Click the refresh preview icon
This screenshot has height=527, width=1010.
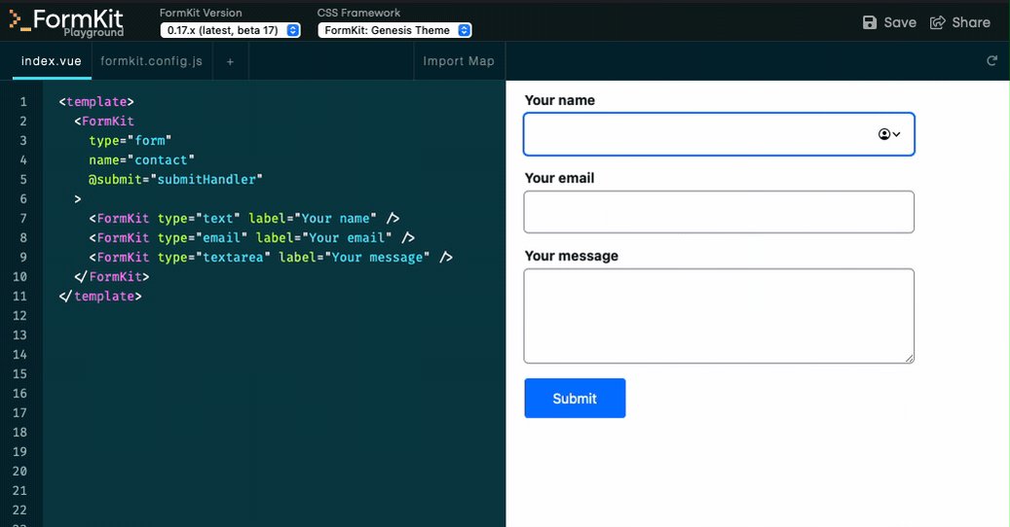(991, 61)
